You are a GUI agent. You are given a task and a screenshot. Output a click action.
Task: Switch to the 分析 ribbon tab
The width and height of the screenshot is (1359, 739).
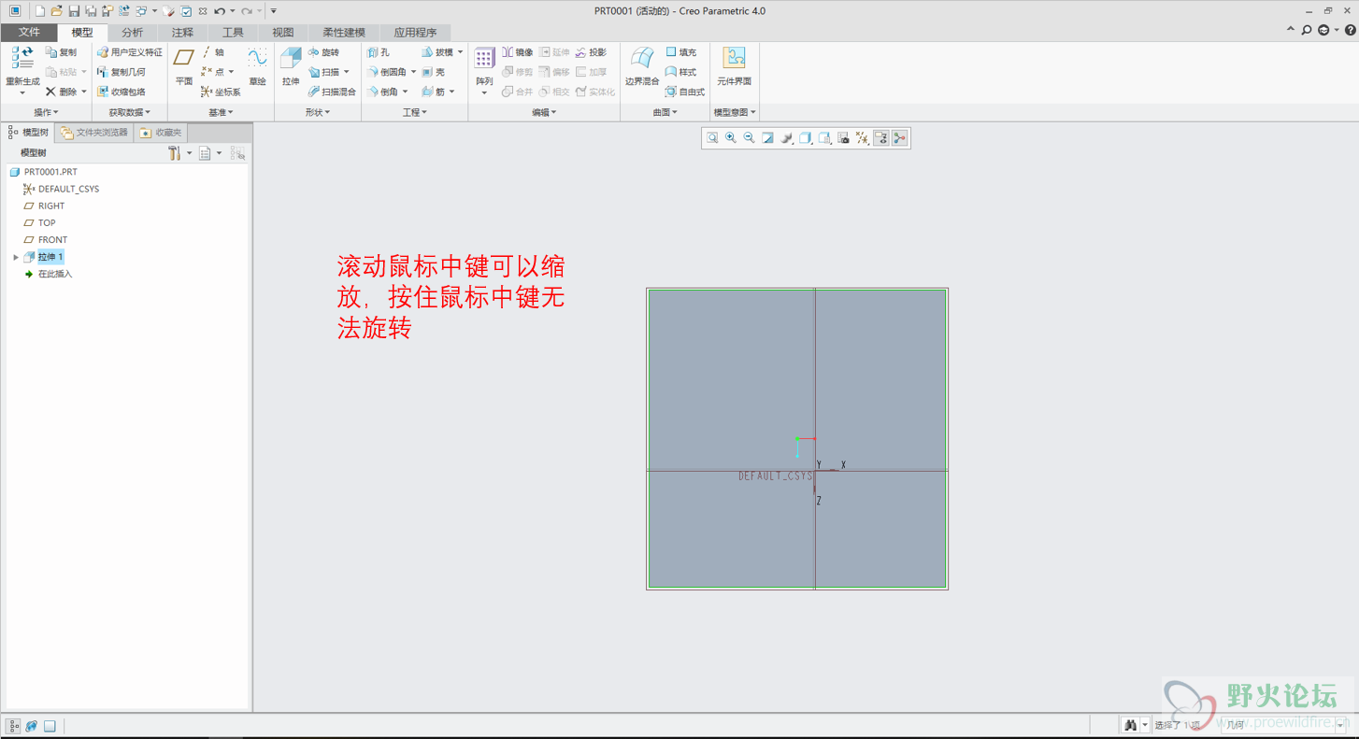coord(132,32)
